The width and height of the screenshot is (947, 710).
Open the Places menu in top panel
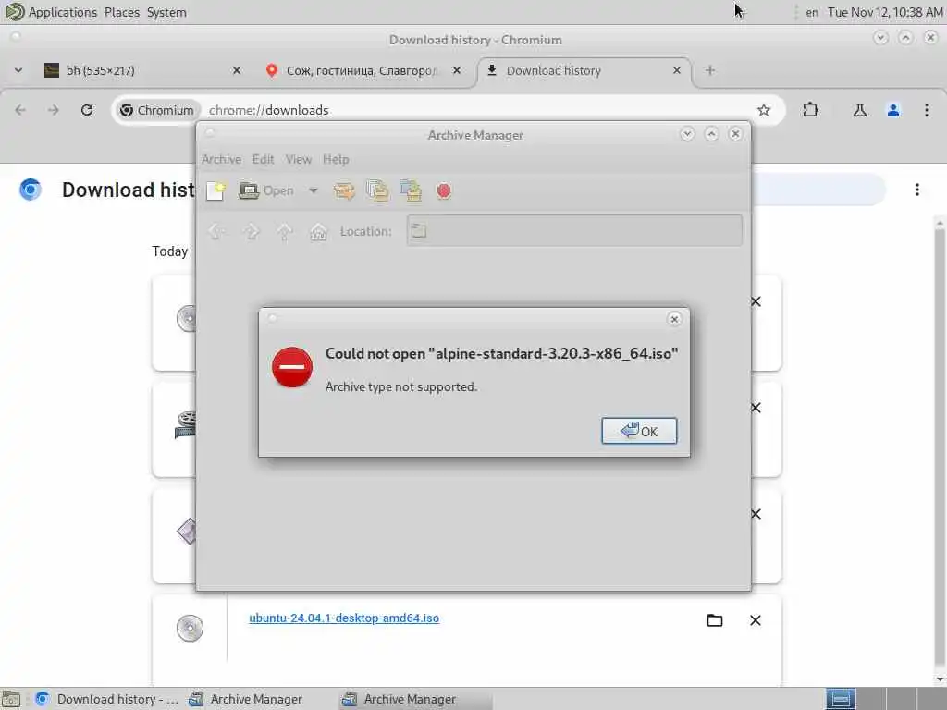coord(121,12)
